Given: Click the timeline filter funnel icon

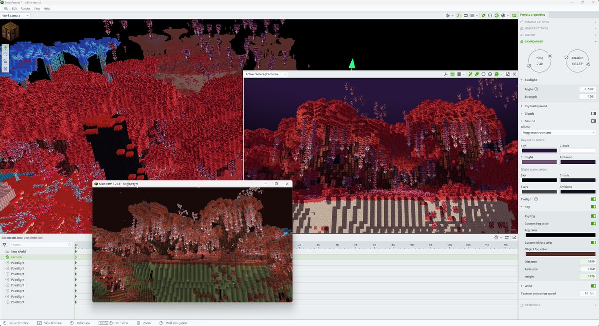Looking at the screenshot, I should 4,245.
